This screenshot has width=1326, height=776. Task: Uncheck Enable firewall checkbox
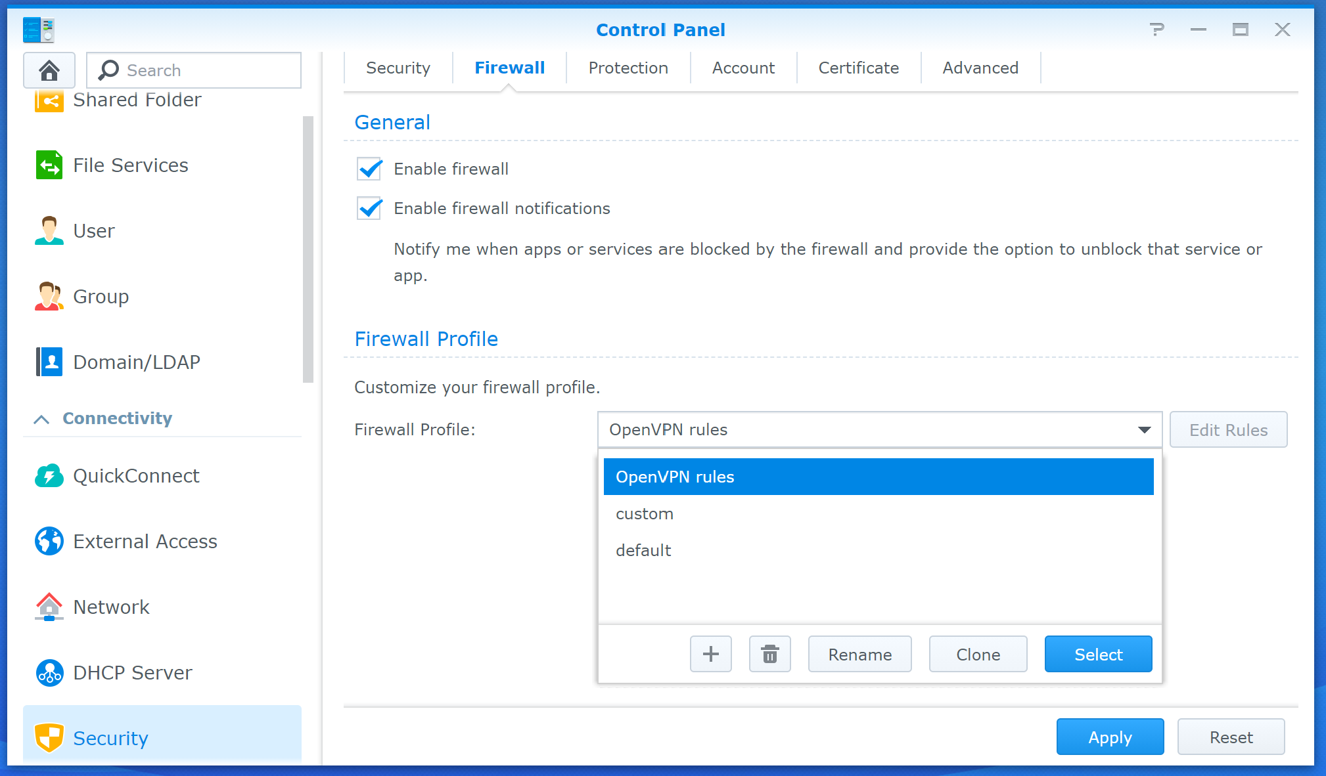pyautogui.click(x=369, y=169)
